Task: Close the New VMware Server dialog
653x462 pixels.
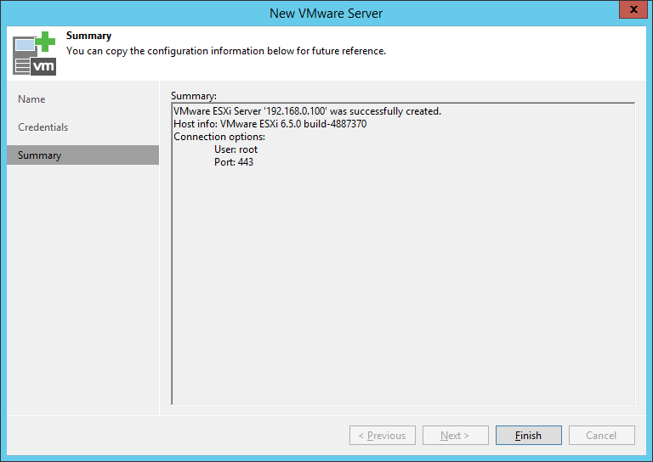Action: click(x=633, y=9)
